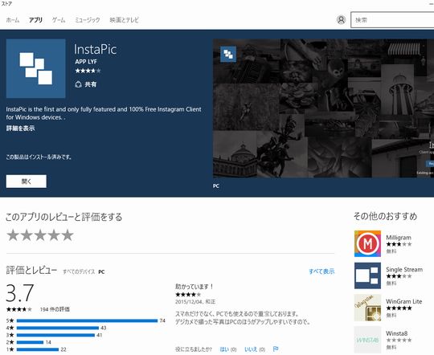434x355 pixels.
Task: Click the 4-star rating bar
Action: 58,328
